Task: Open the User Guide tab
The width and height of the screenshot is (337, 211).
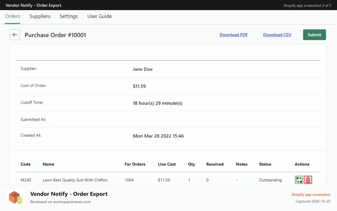Action: click(99, 16)
